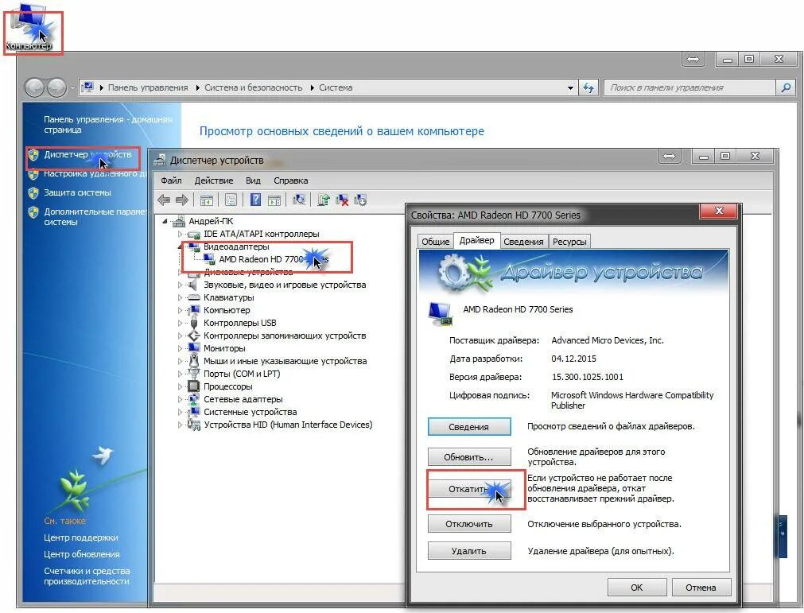Click the Forward arrow in Device Manager toolbar
This screenshot has height=613, width=804.
coord(182,200)
